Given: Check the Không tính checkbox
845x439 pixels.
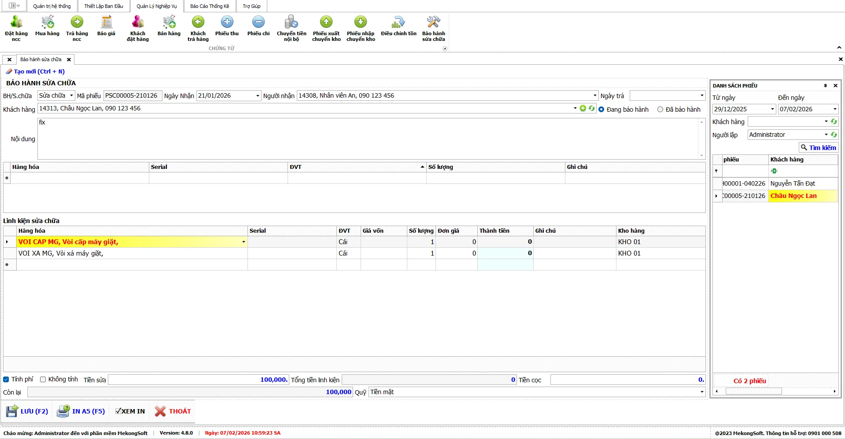Looking at the screenshot, I should [x=43, y=380].
